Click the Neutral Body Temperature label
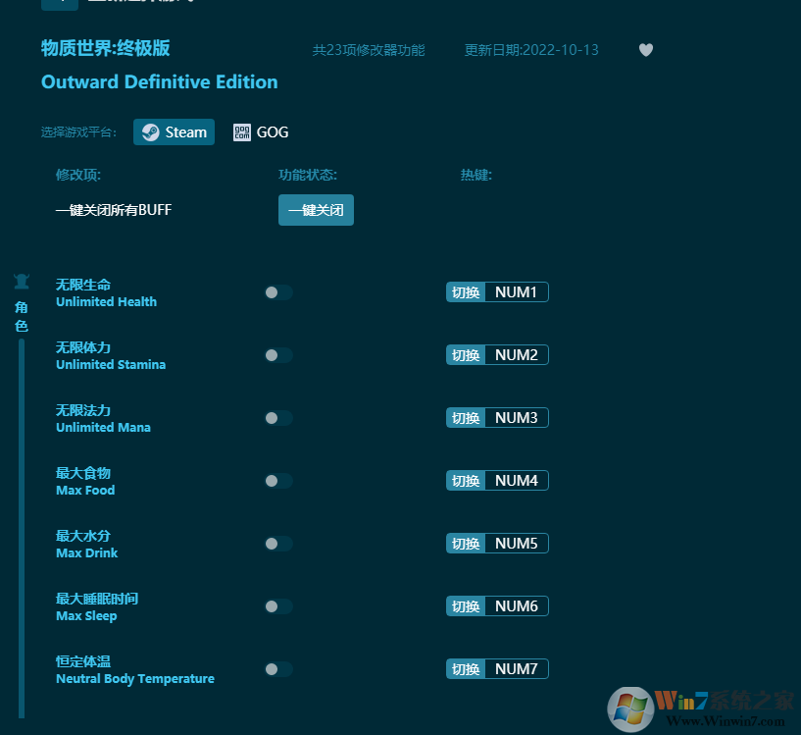The height and width of the screenshot is (735, 801). pyautogui.click(x=135, y=679)
